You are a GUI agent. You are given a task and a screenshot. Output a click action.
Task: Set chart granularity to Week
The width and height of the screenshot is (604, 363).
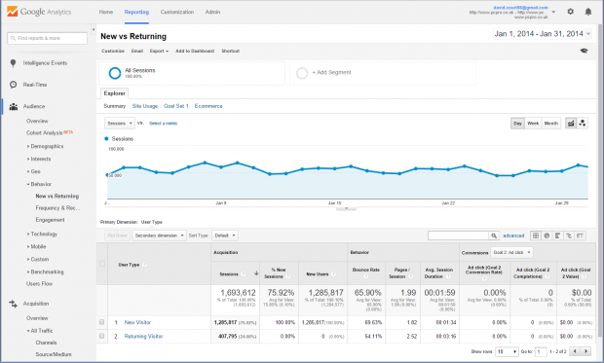pyautogui.click(x=533, y=124)
